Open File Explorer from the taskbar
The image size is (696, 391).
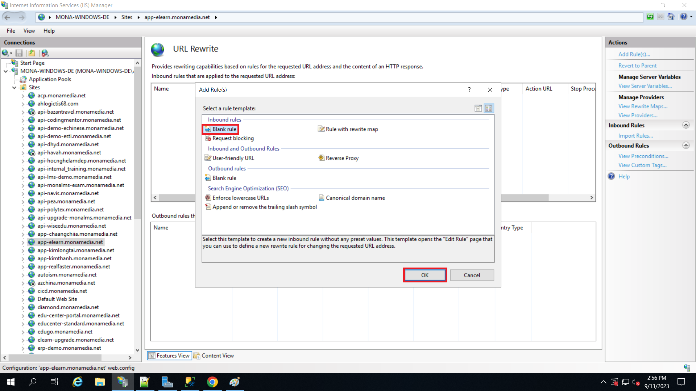(100, 382)
